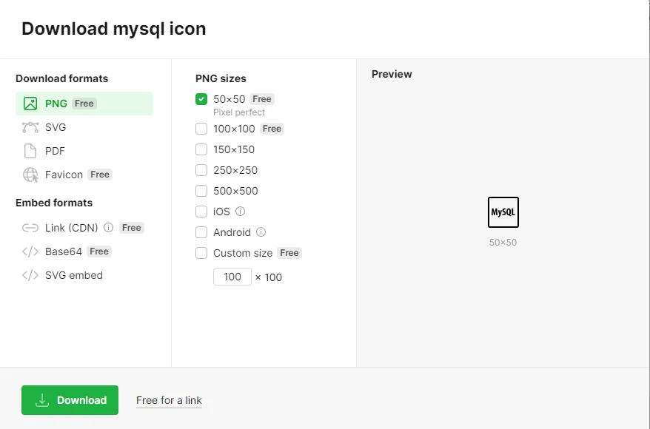Image resolution: width=650 pixels, height=429 pixels.
Task: Select the PNG format image icon
Action: (x=30, y=104)
